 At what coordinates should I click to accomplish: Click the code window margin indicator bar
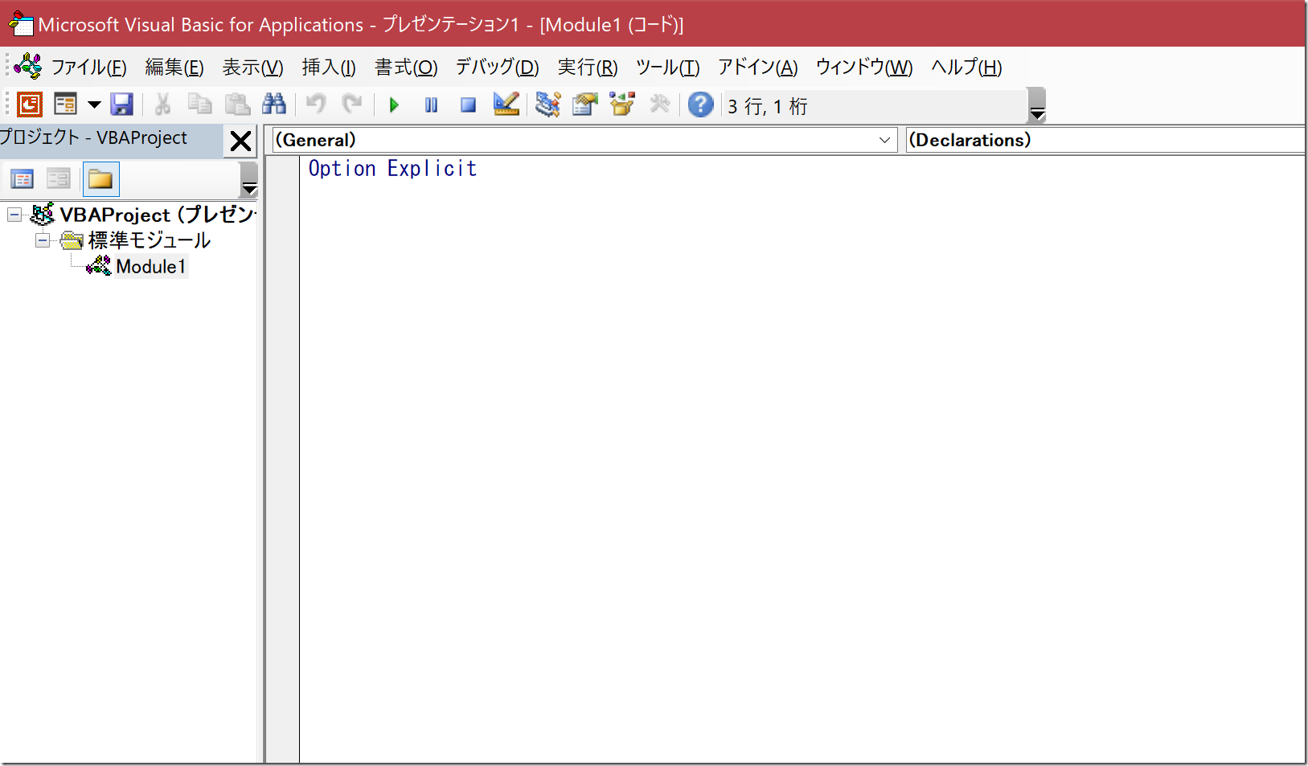coord(282,459)
